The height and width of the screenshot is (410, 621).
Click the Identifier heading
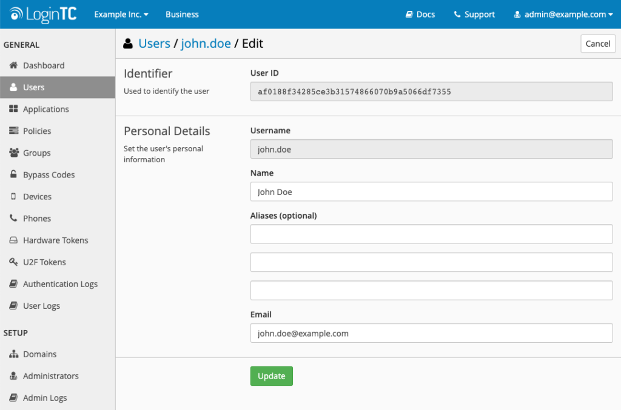(148, 73)
